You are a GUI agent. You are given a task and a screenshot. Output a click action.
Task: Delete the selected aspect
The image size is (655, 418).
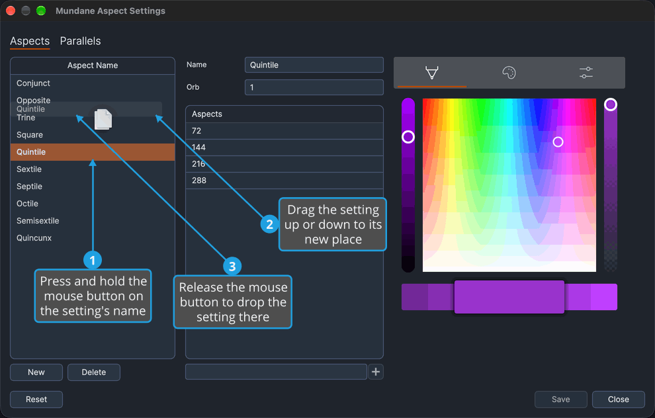94,372
